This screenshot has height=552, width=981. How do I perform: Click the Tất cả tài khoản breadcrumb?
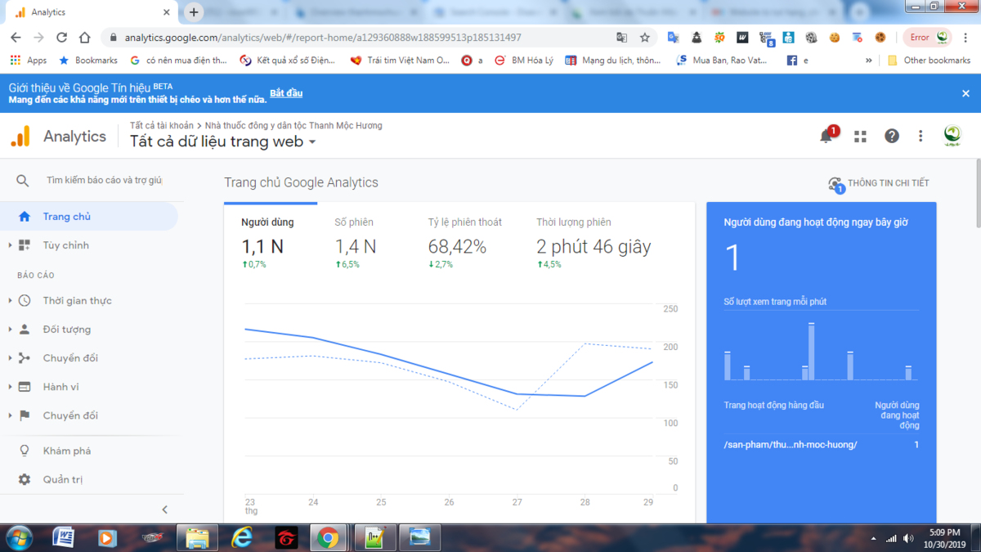[162, 126]
